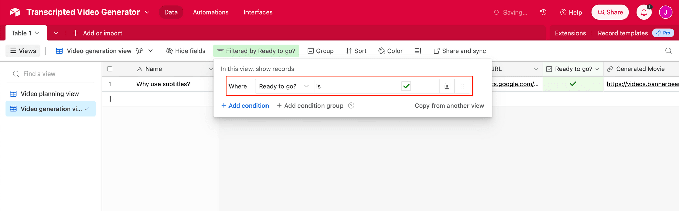Open the 'is' operator dropdown
Image resolution: width=679 pixels, height=211 pixels.
coord(344,86)
